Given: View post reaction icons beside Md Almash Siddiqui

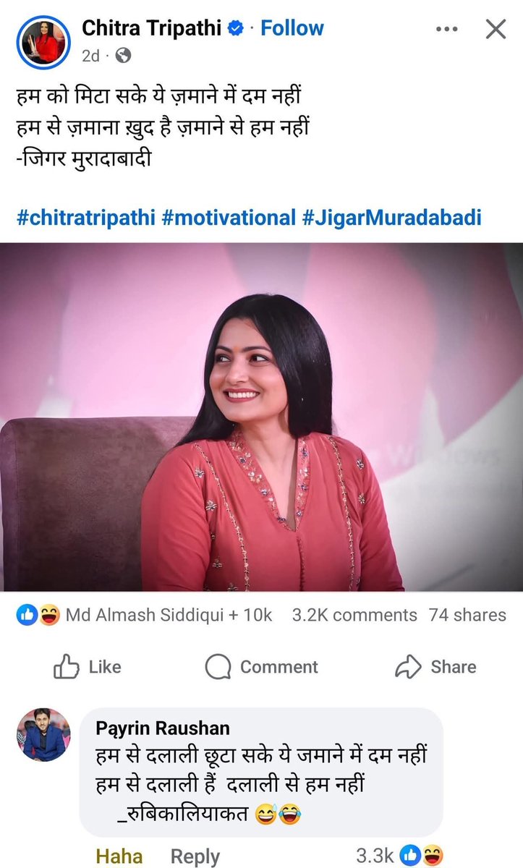Looking at the screenshot, I should [38, 616].
